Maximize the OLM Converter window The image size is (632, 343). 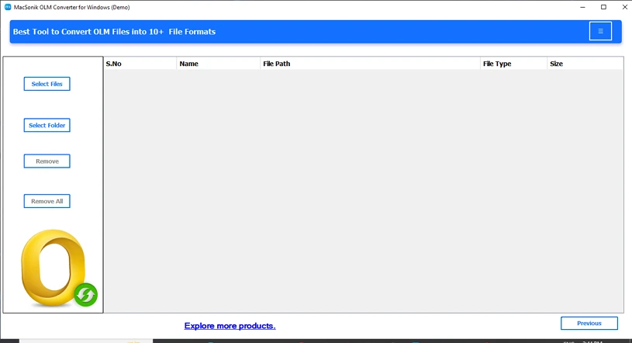click(x=603, y=7)
